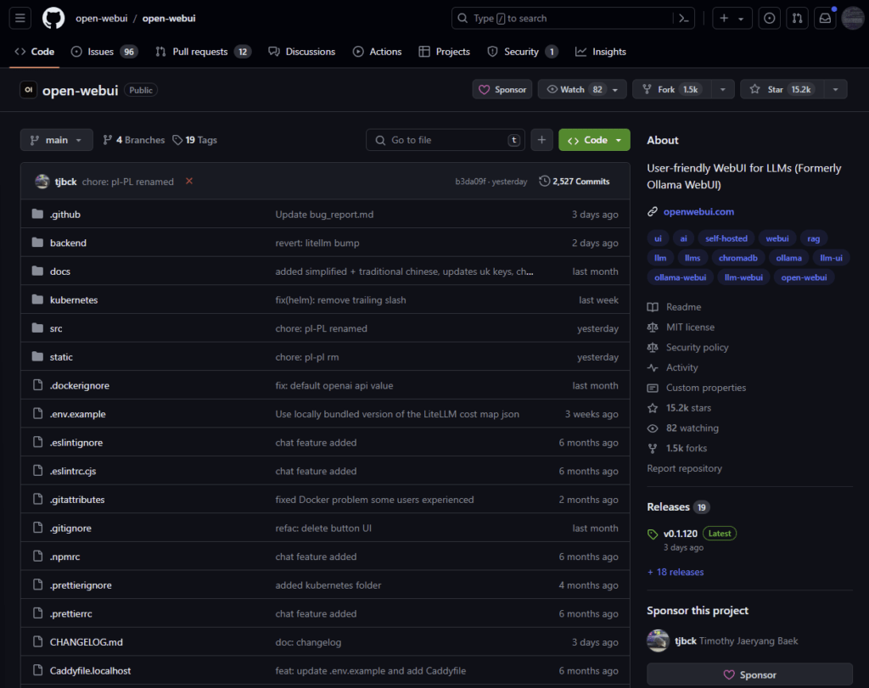Image resolution: width=869 pixels, height=688 pixels.
Task: Expand the Fork options dropdown arrow
Action: coord(723,89)
